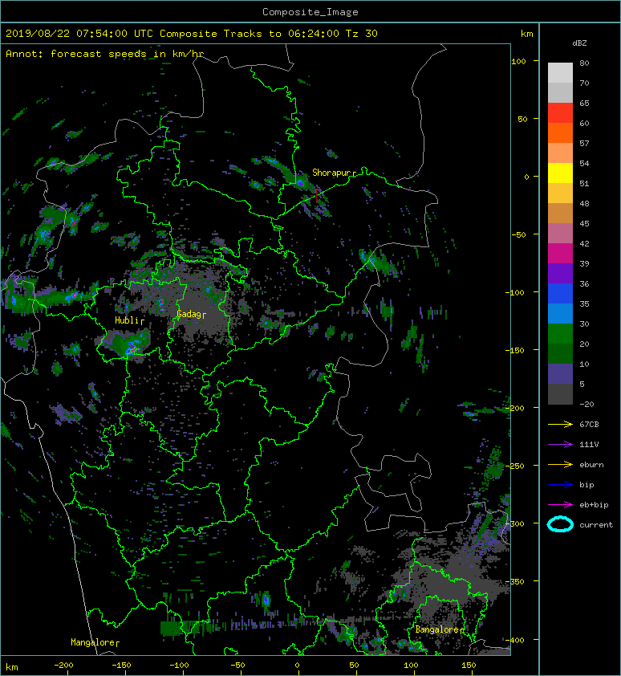Click the brown 48 dBZ color swatch
This screenshot has height=676, width=621.
point(560,213)
